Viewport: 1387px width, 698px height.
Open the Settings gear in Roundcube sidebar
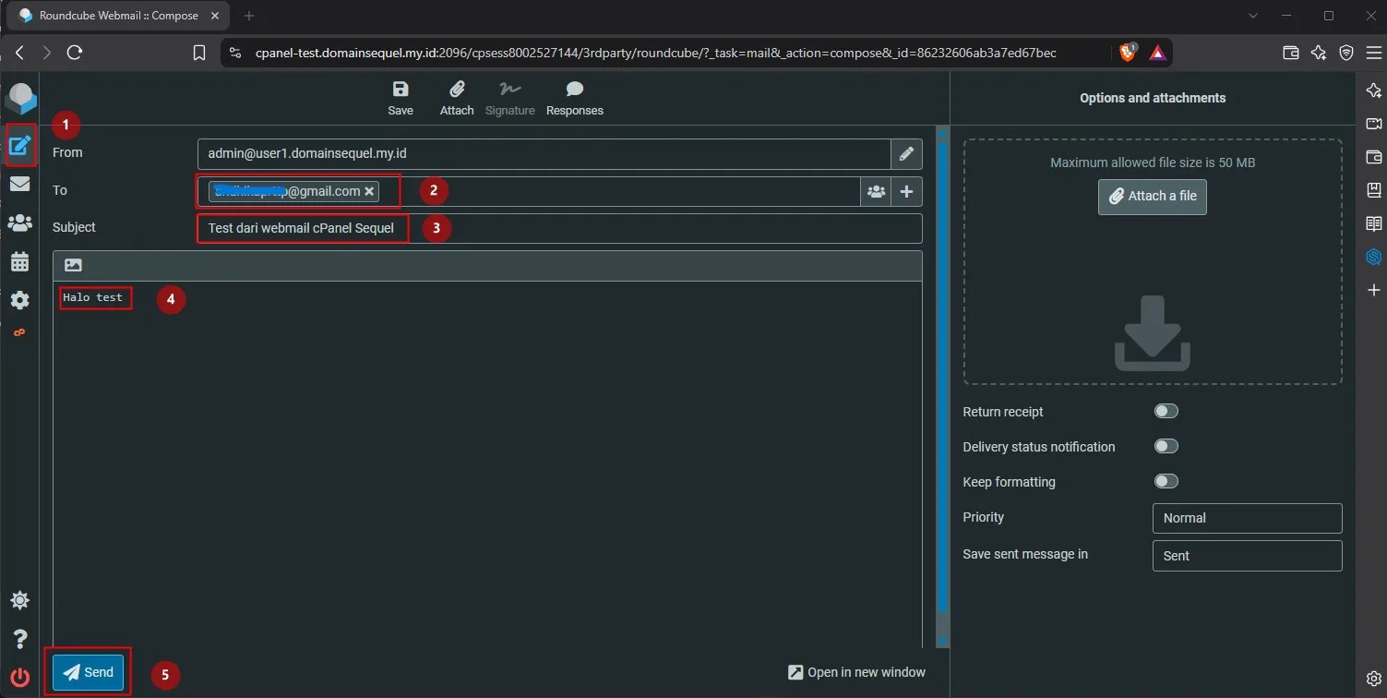[20, 300]
